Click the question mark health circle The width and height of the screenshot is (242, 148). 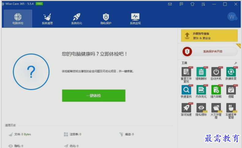[x=31, y=72]
